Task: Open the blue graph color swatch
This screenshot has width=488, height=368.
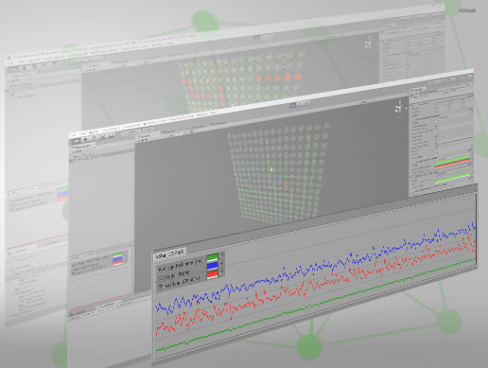Action: click(212, 267)
